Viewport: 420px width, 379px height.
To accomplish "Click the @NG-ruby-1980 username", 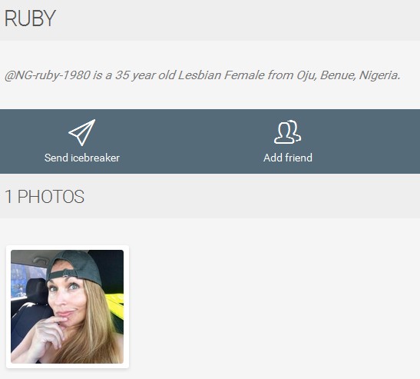I will pyautogui.click(x=48, y=75).
